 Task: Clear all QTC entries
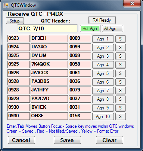(x=109, y=140)
